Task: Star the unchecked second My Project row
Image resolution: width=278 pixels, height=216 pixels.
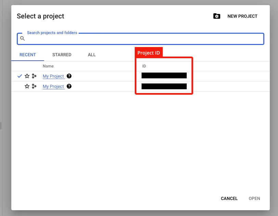Action: click(27, 86)
